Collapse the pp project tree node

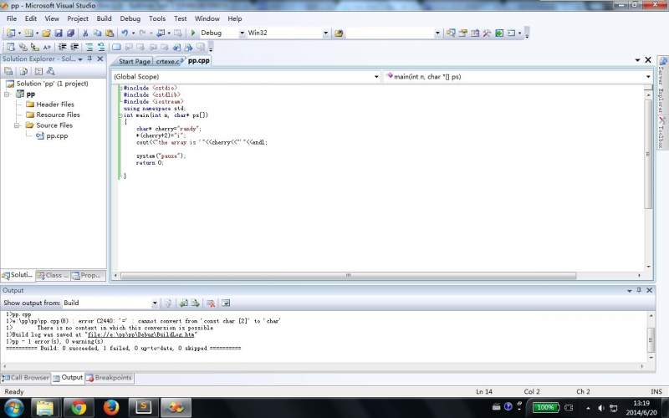pyautogui.click(x=8, y=94)
